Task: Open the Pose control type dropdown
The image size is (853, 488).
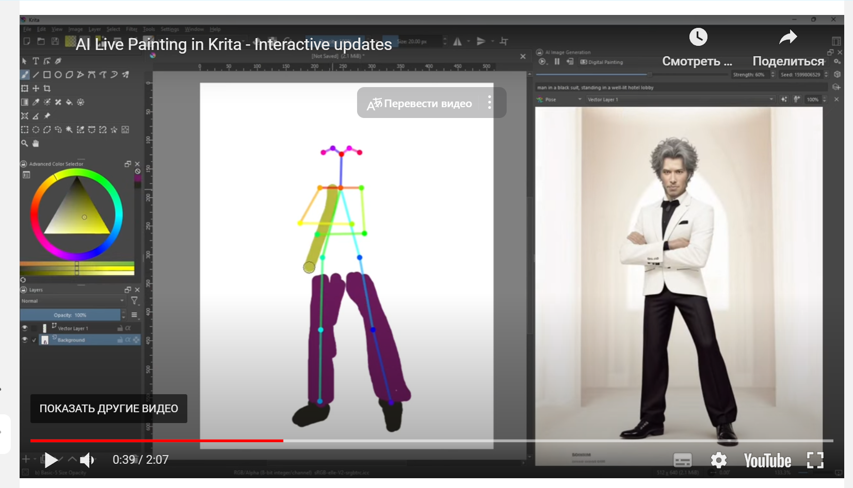Action: pyautogui.click(x=559, y=99)
